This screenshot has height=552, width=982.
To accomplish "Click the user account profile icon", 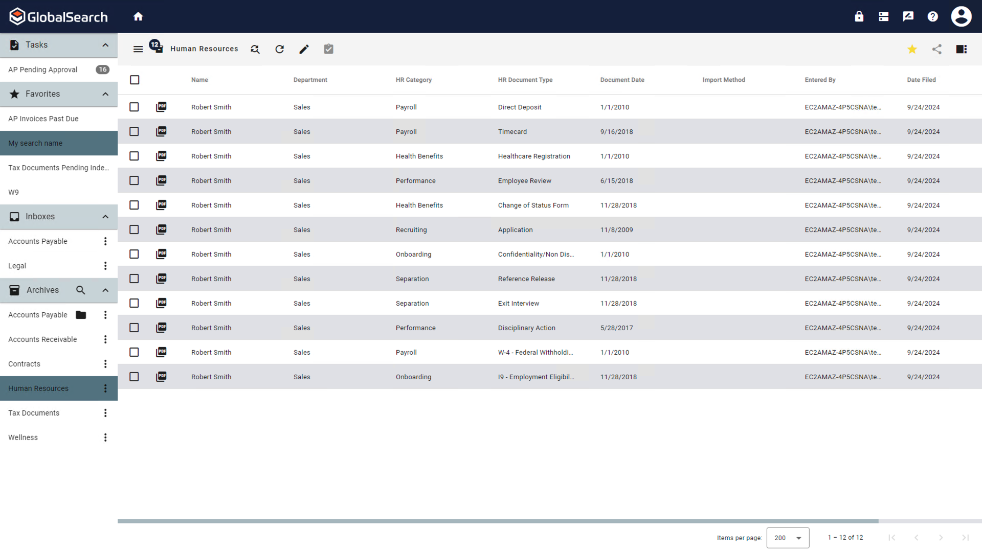I will click(961, 16).
